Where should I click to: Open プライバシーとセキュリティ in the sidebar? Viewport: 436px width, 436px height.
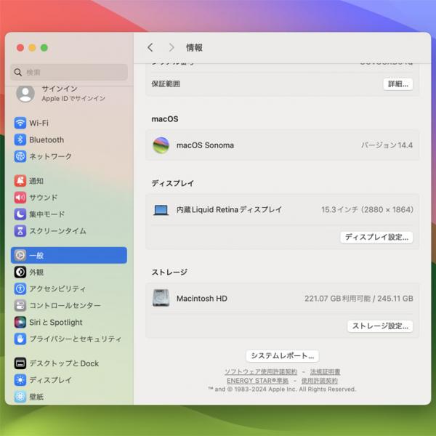click(75, 339)
